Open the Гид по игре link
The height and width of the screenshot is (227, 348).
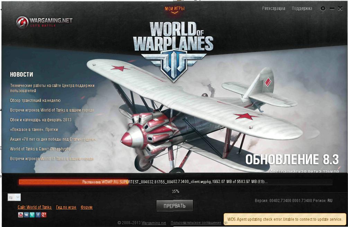point(66,207)
